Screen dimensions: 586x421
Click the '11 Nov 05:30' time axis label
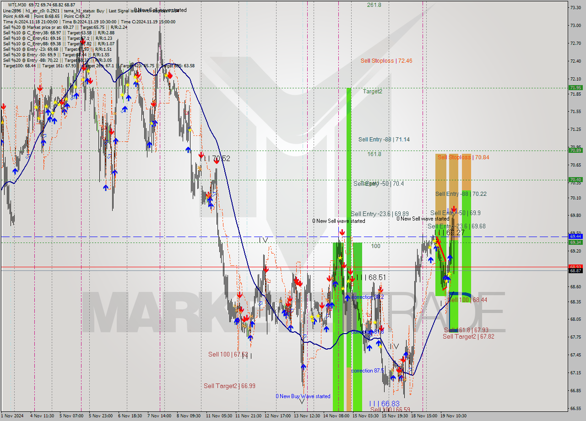click(x=219, y=416)
